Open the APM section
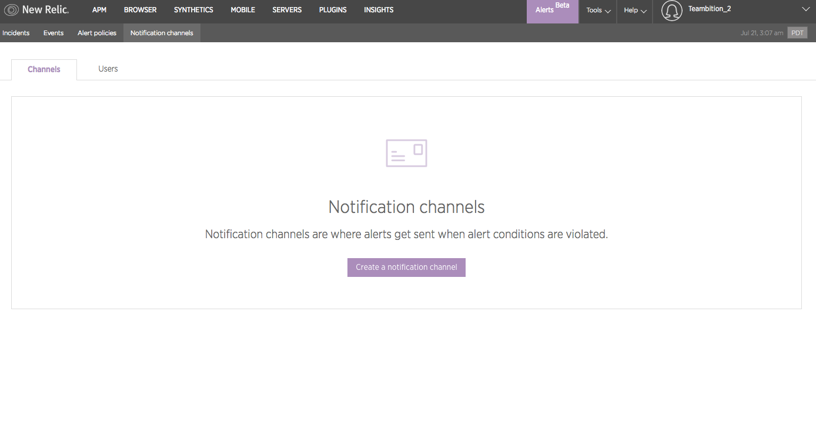The image size is (816, 440). coord(99,10)
